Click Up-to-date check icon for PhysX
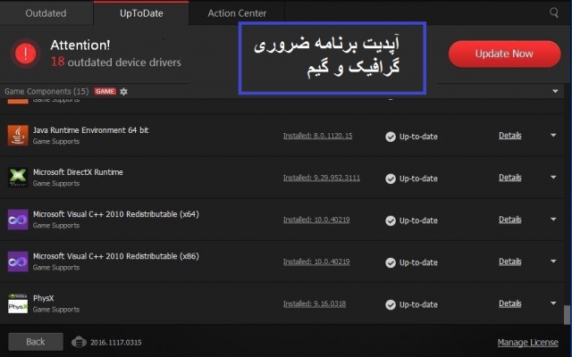The image size is (572, 357). (x=391, y=304)
